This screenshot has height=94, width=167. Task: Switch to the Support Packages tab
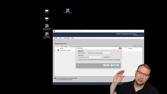point(64,46)
